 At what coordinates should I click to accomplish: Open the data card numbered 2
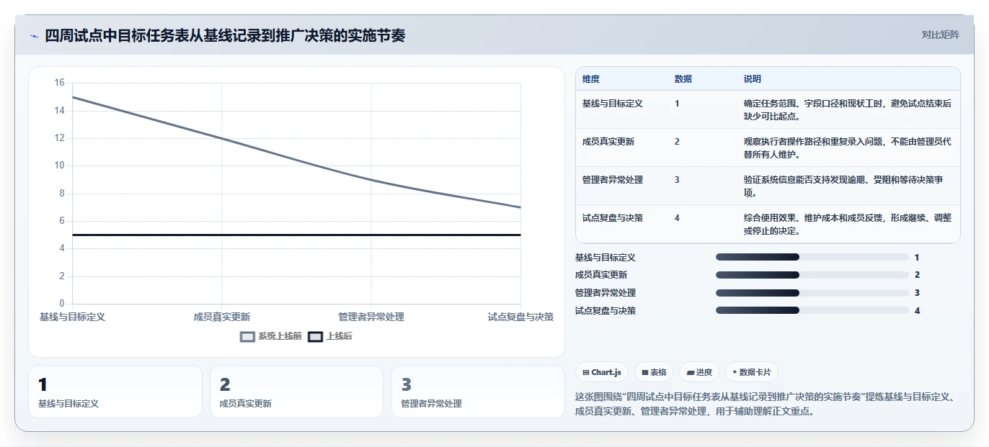(x=296, y=392)
